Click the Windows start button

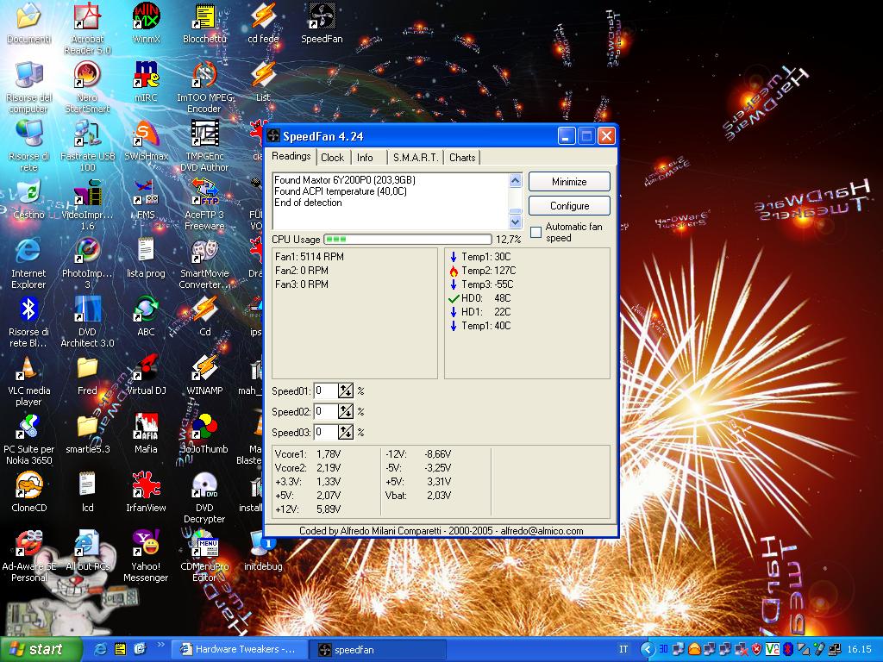[x=40, y=650]
